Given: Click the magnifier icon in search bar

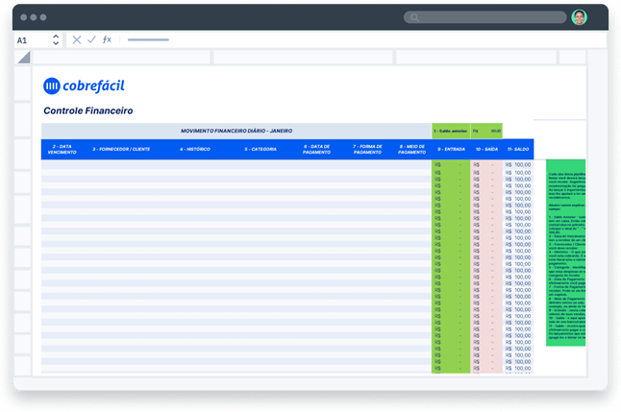Looking at the screenshot, I should [415, 17].
